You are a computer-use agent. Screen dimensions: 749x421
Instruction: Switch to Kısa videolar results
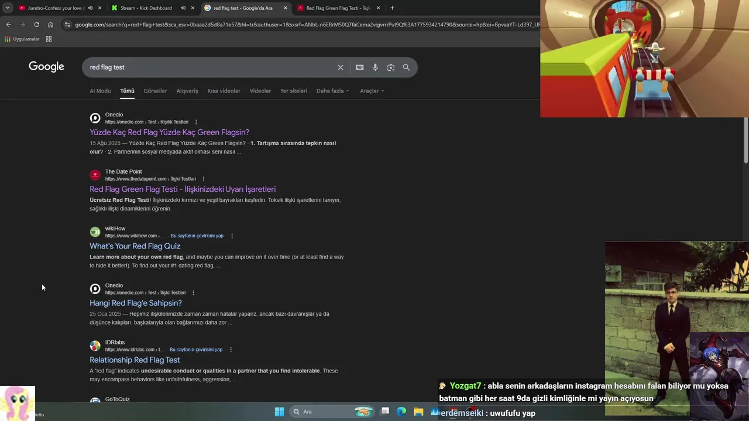[x=224, y=91]
